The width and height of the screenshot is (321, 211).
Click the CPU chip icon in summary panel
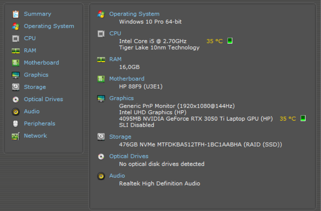pyautogui.click(x=101, y=34)
